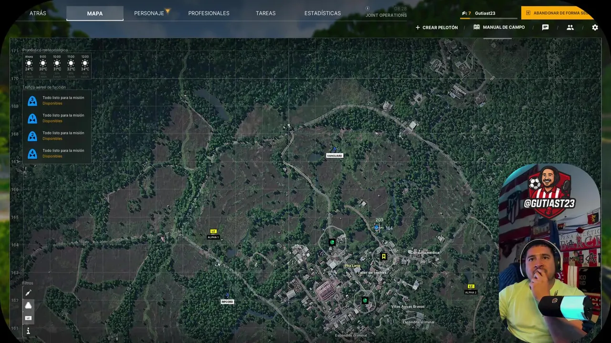Click the Filtros label
The height and width of the screenshot is (343, 611).
(28, 283)
